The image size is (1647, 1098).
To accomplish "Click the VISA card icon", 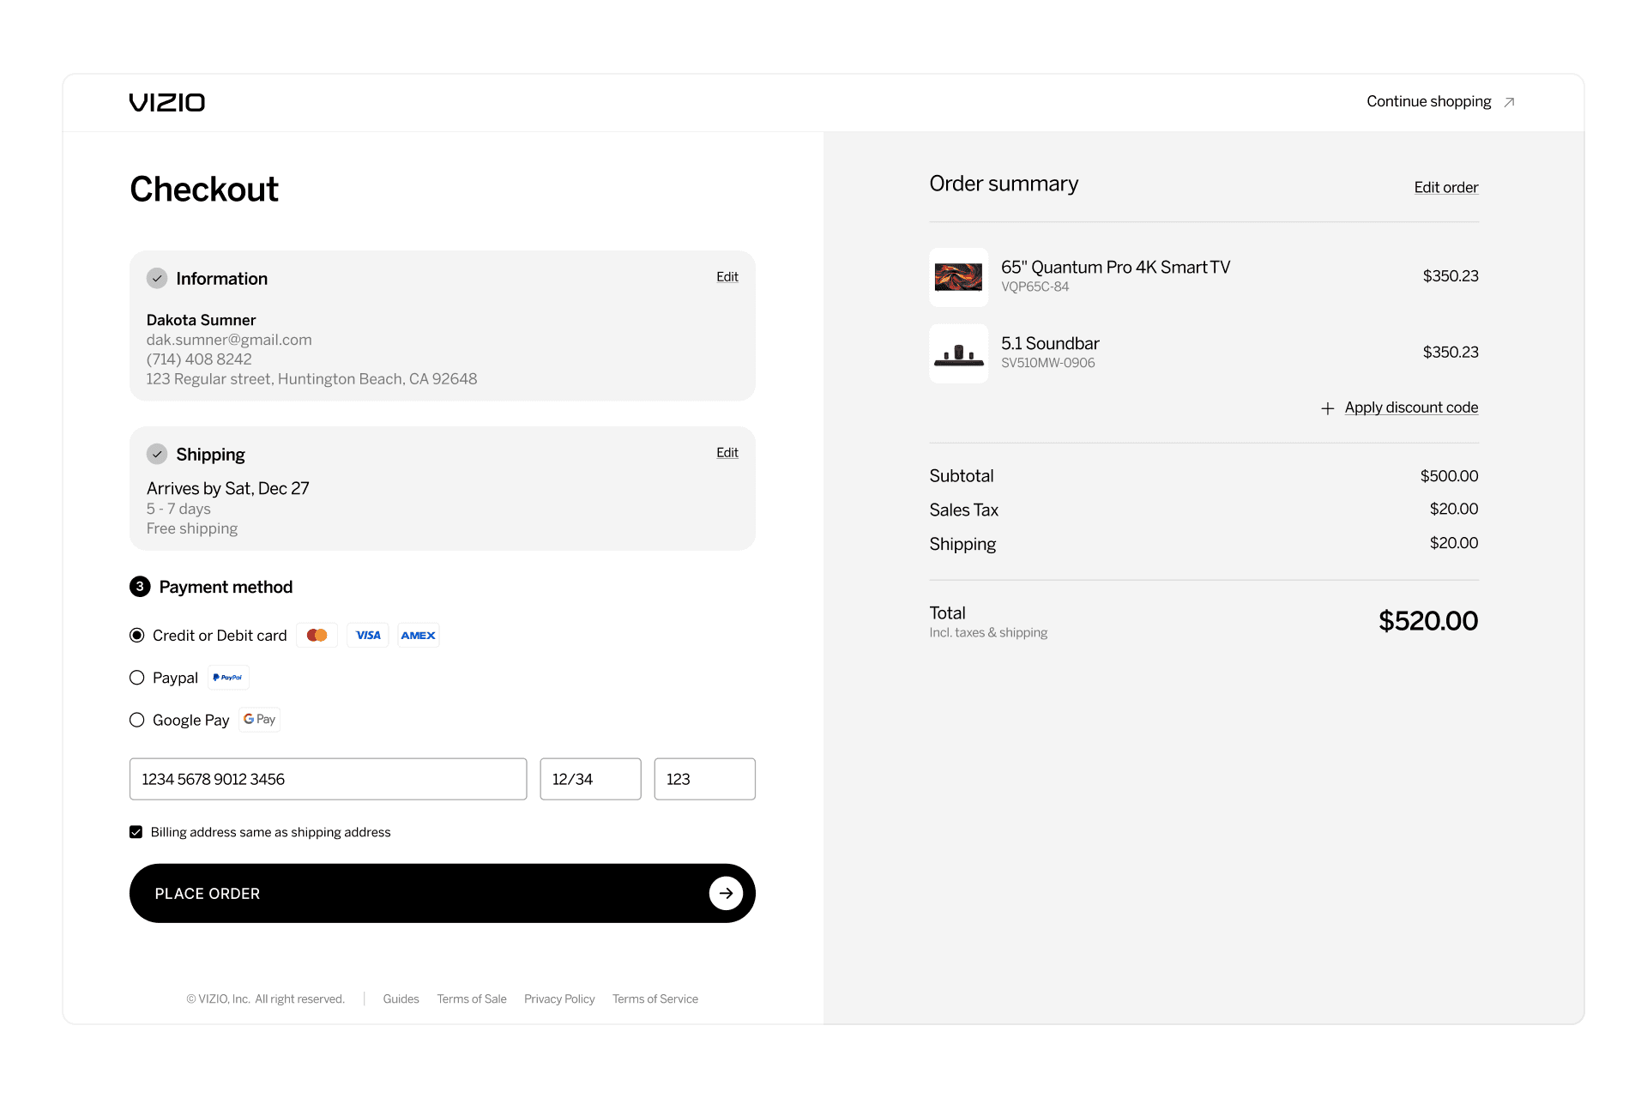I will [368, 636].
